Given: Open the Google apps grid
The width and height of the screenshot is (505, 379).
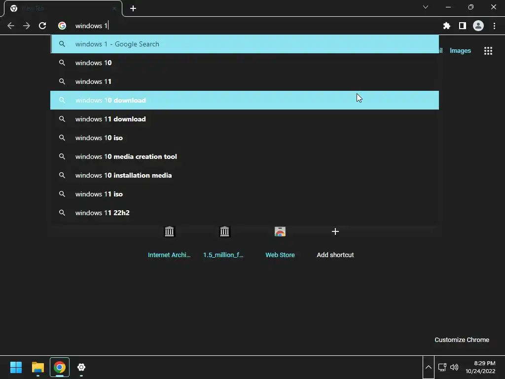Looking at the screenshot, I should [488, 51].
